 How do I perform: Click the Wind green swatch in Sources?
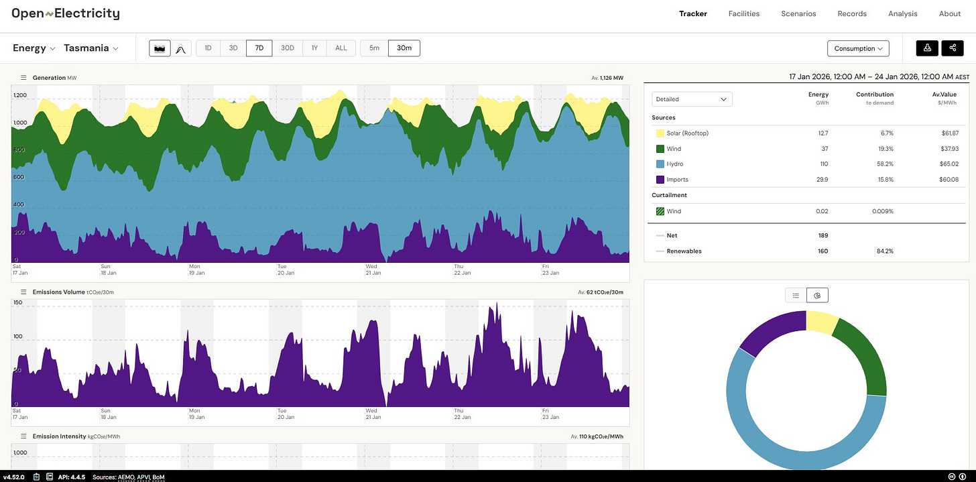point(660,149)
